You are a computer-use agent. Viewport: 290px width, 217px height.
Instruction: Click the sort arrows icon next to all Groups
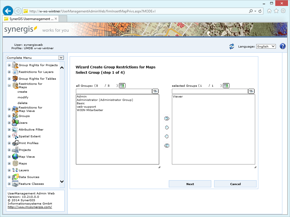pos(122,85)
